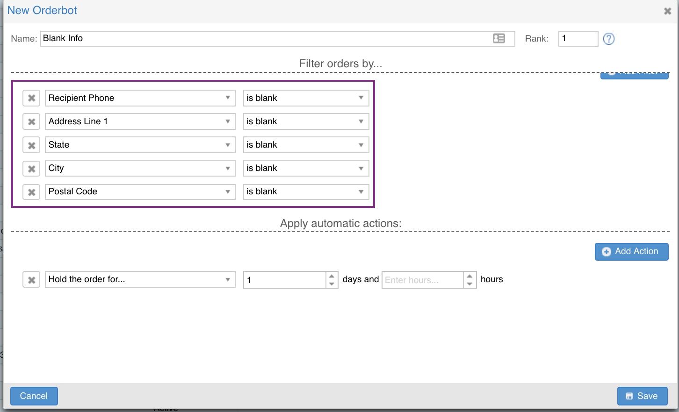Remove the Address Line 1 filter row
The width and height of the screenshot is (679, 412).
pos(31,121)
